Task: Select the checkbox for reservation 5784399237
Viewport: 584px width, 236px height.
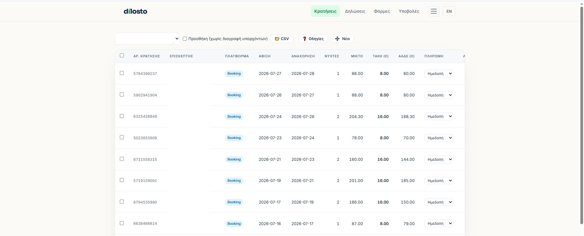Action: 122,73
